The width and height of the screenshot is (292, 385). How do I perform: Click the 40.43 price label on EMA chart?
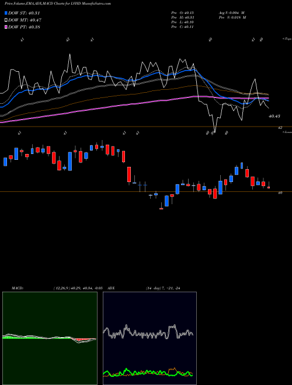(x=274, y=116)
